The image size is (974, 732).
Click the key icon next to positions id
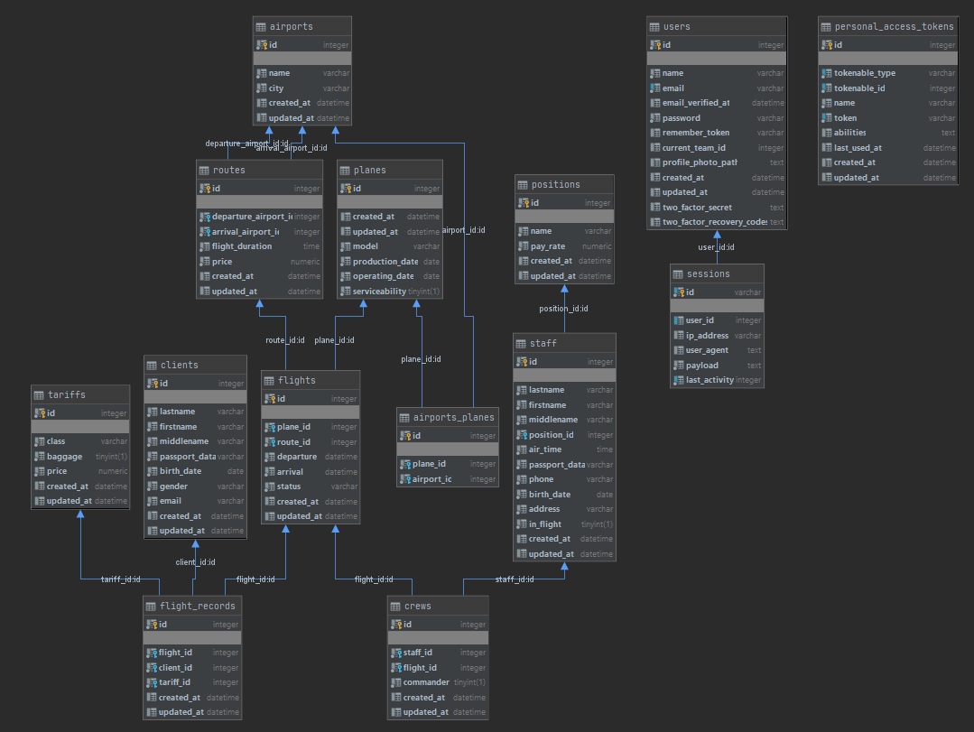524,203
